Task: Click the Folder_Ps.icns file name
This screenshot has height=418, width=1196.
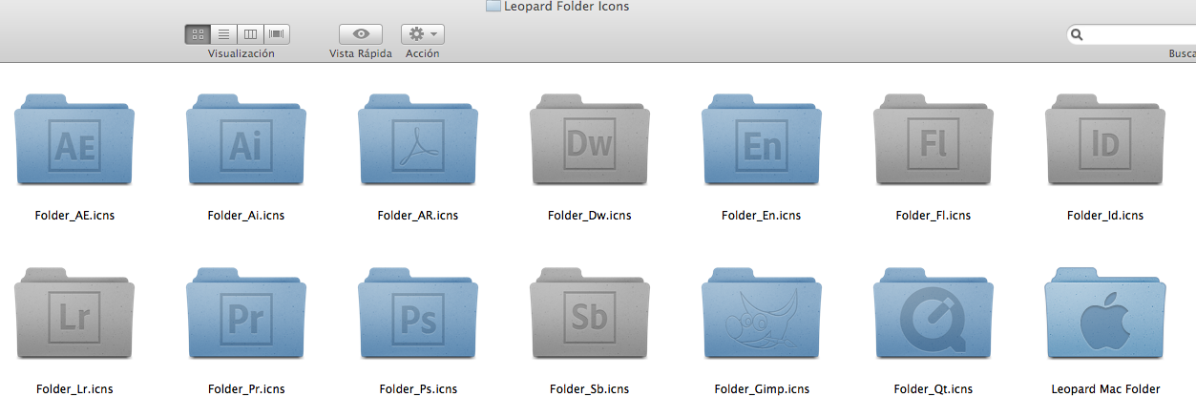Action: [x=418, y=389]
